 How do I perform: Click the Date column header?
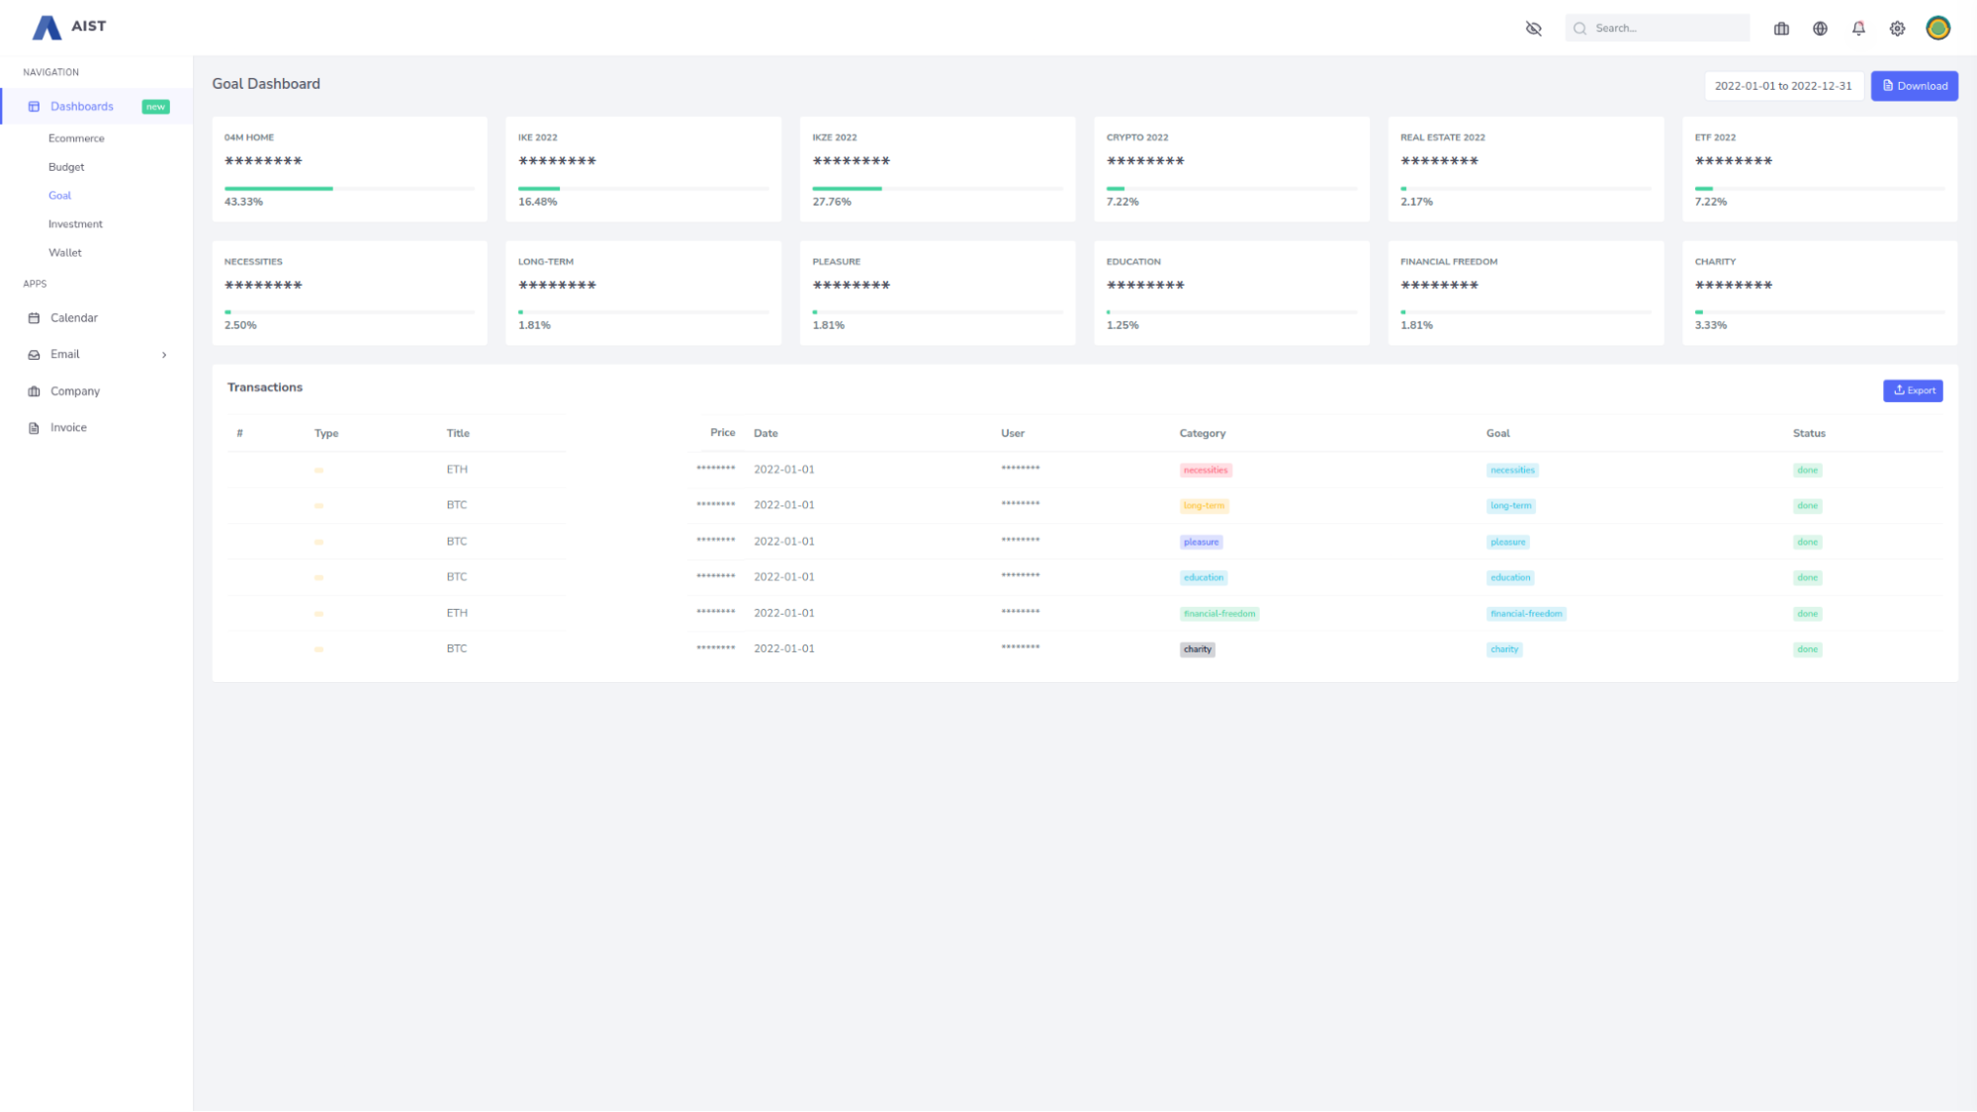click(765, 434)
